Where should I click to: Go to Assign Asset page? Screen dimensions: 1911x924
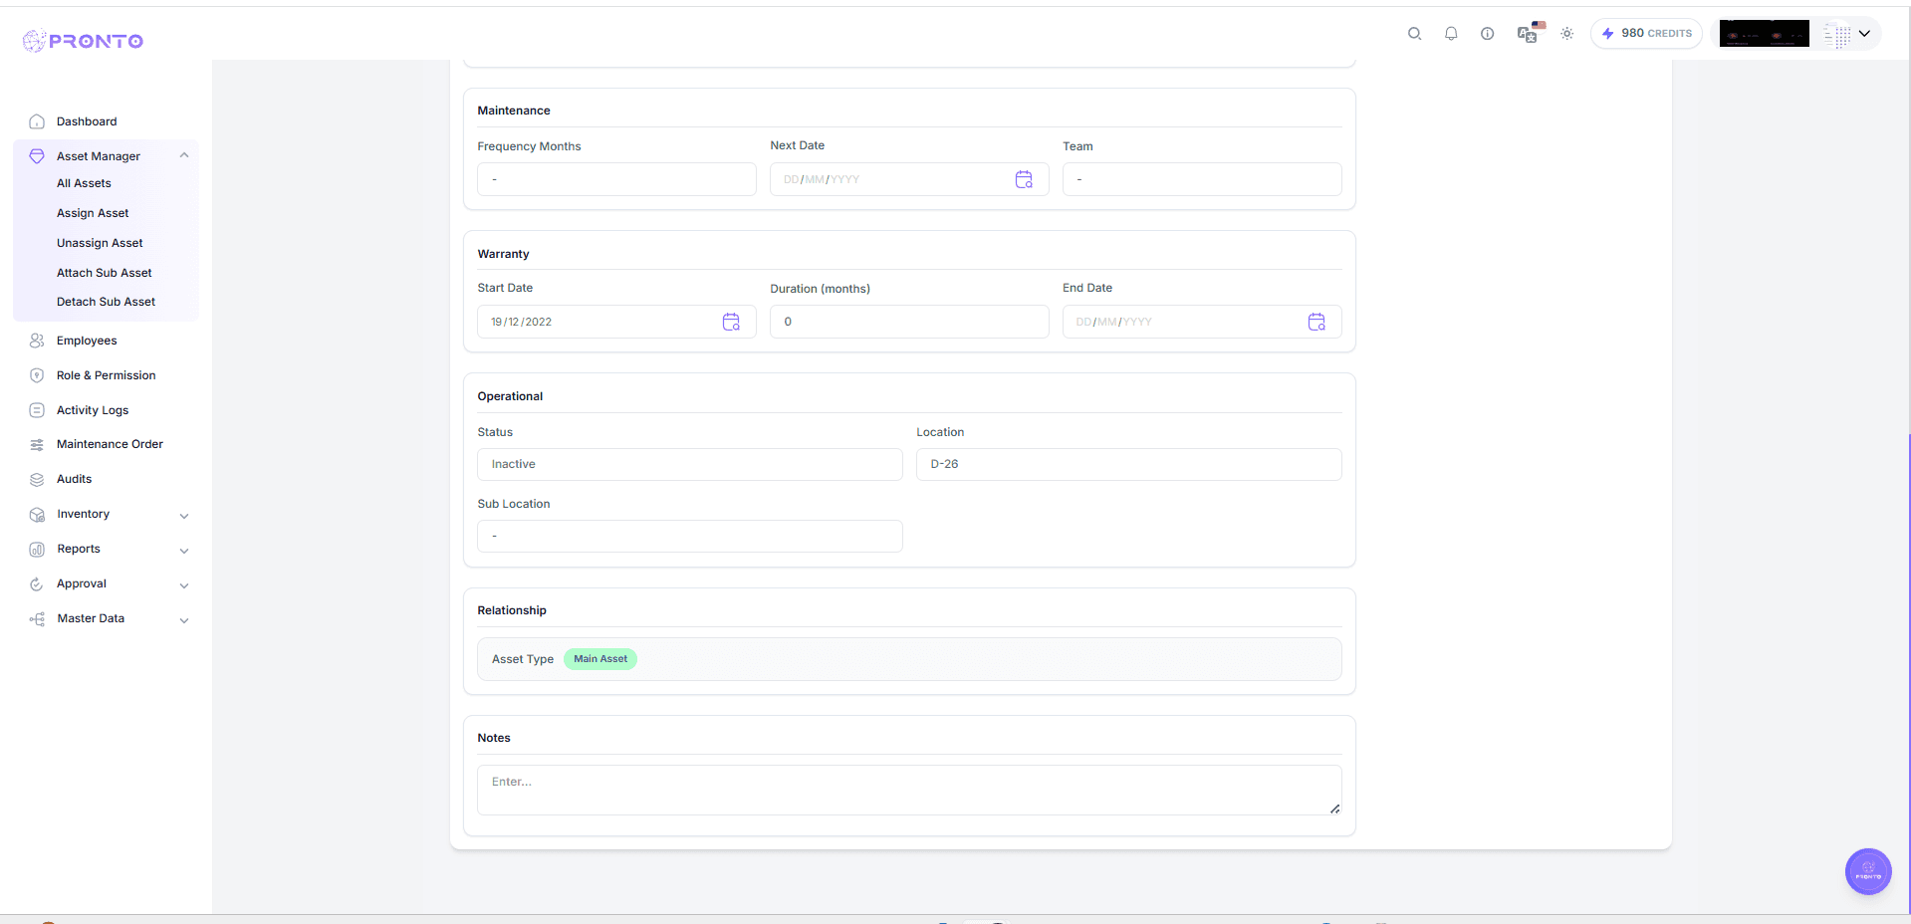[x=93, y=213]
